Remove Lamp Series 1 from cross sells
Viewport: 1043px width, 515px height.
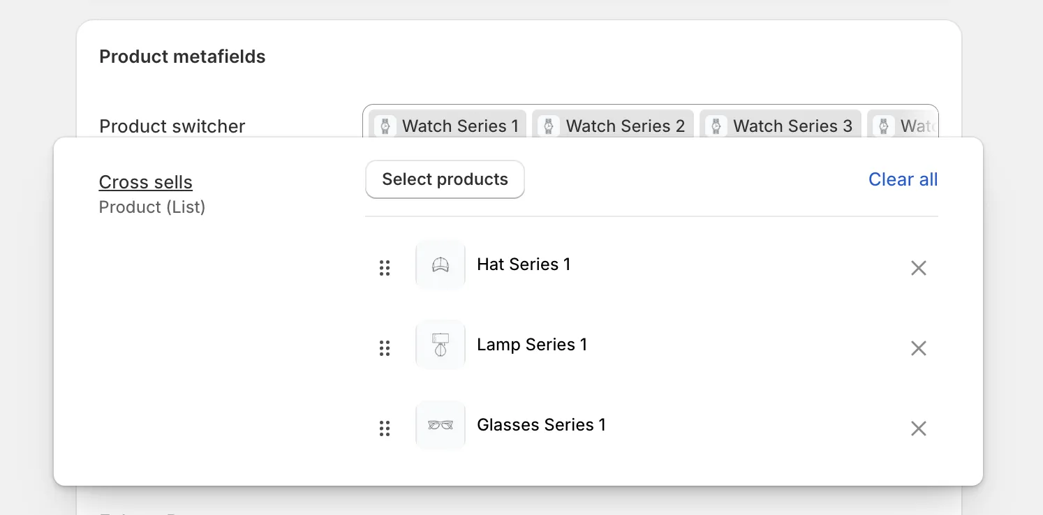coord(918,348)
